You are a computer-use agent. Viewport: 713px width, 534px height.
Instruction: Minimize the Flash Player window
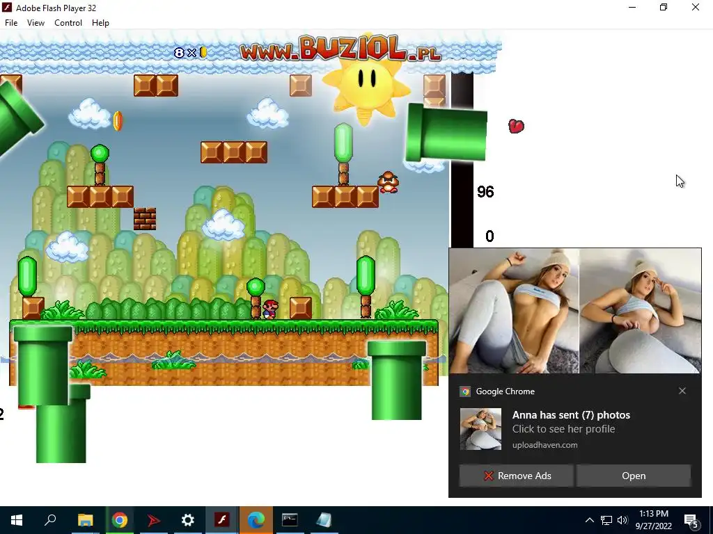[x=632, y=7]
